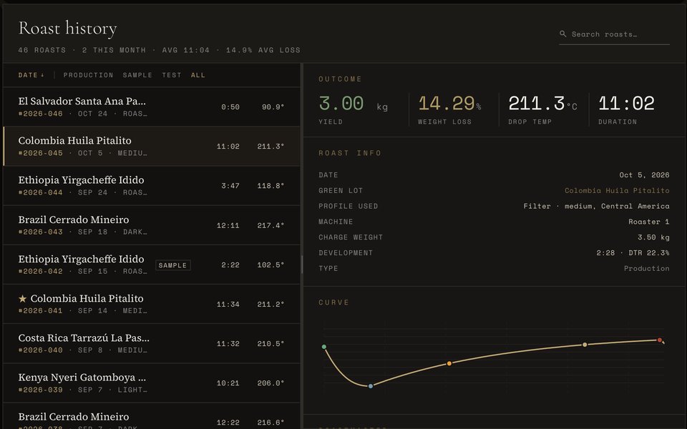Open Kenya Nyeri Gatomboya roast #2026-039
The height and width of the screenshot is (429, 687).
[x=152, y=383]
